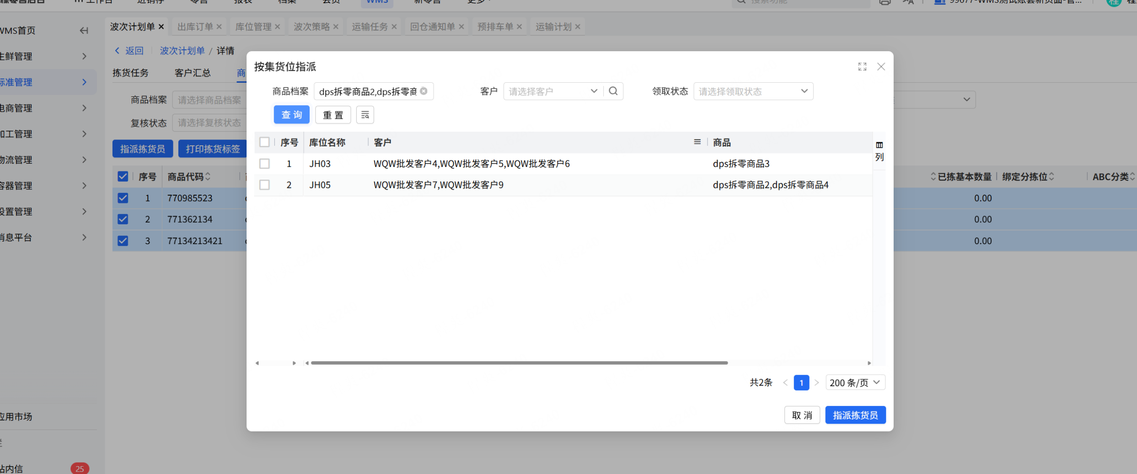This screenshot has width=1137, height=474.
Task: Change the 200 条/页 page size
Action: point(855,383)
